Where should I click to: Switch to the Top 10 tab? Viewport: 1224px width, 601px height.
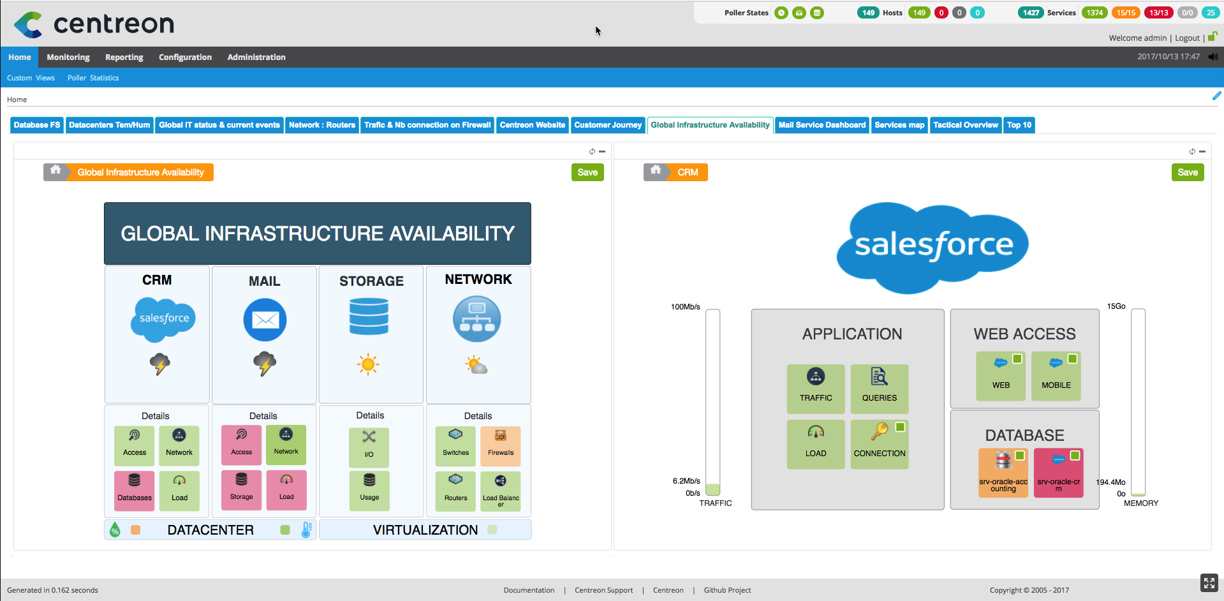click(x=1019, y=125)
